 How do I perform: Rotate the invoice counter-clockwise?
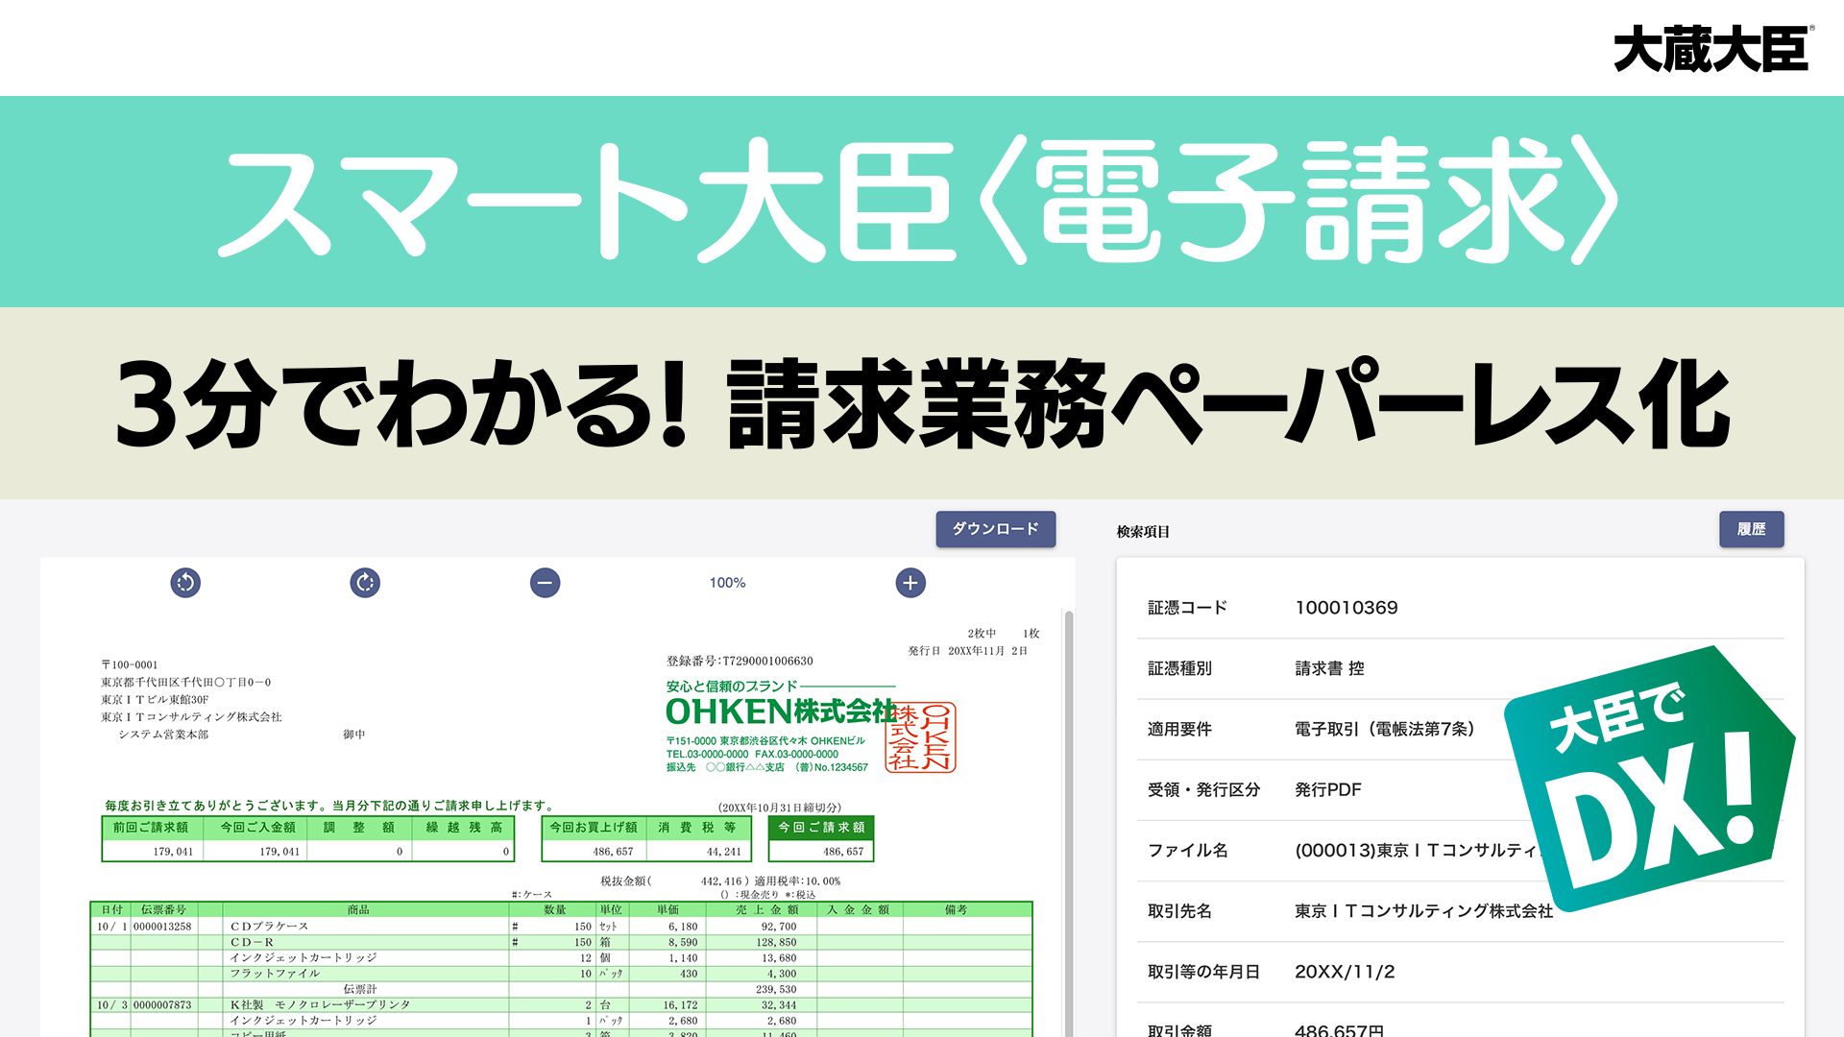(x=185, y=583)
